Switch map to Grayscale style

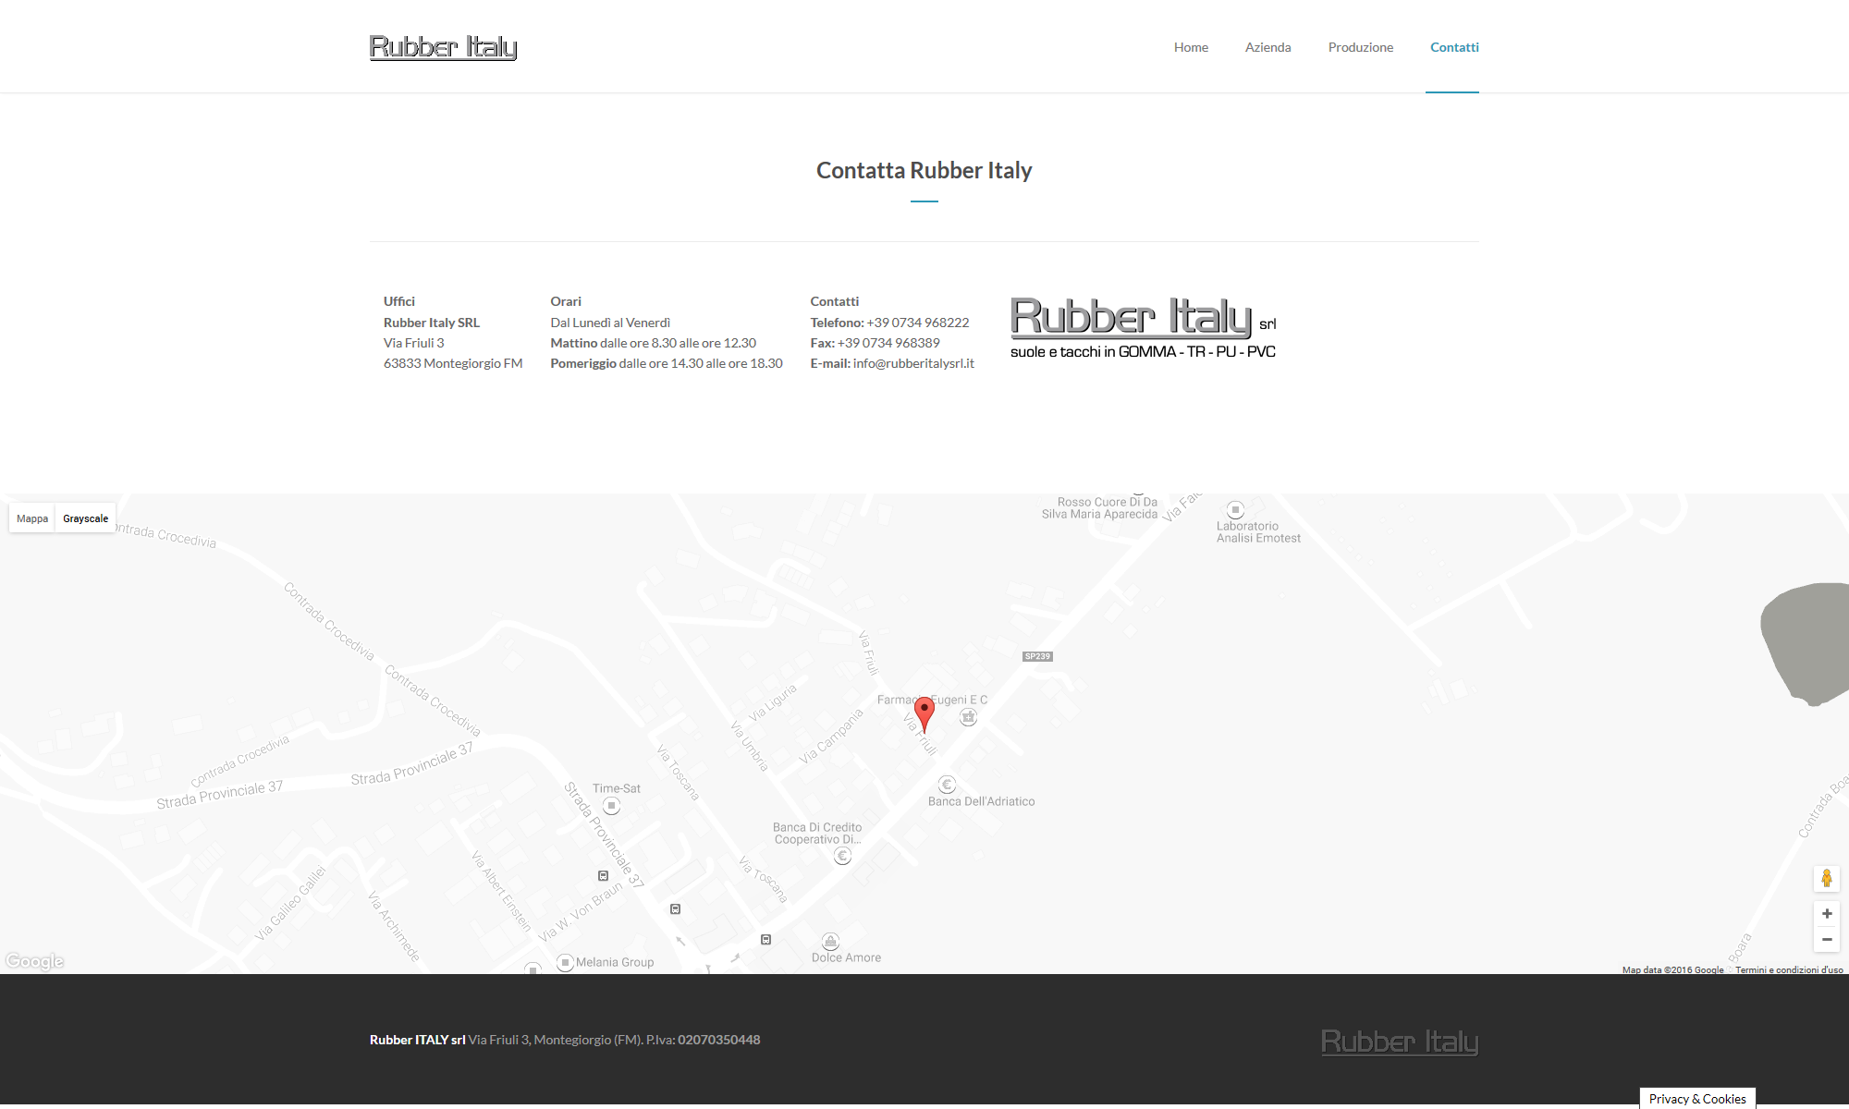pyautogui.click(x=85, y=518)
